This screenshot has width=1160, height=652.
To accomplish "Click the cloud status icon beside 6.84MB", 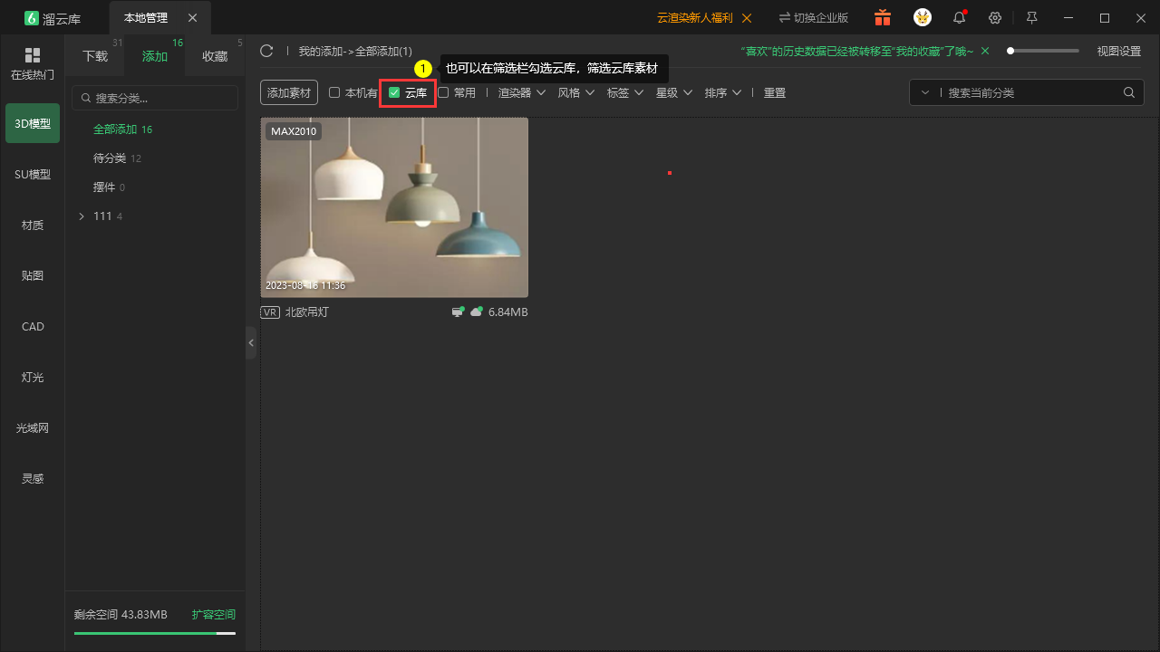I will 476,312.
